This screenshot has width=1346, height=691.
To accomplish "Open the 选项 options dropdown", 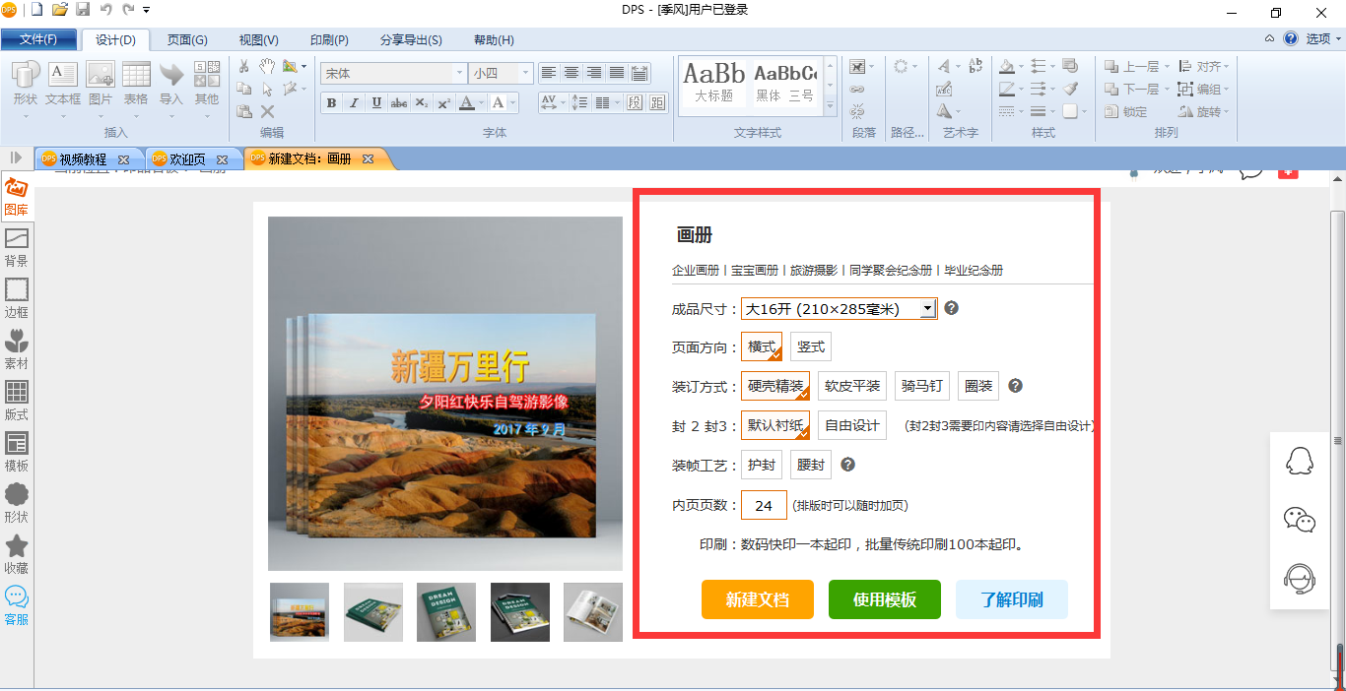I will pyautogui.click(x=1323, y=39).
